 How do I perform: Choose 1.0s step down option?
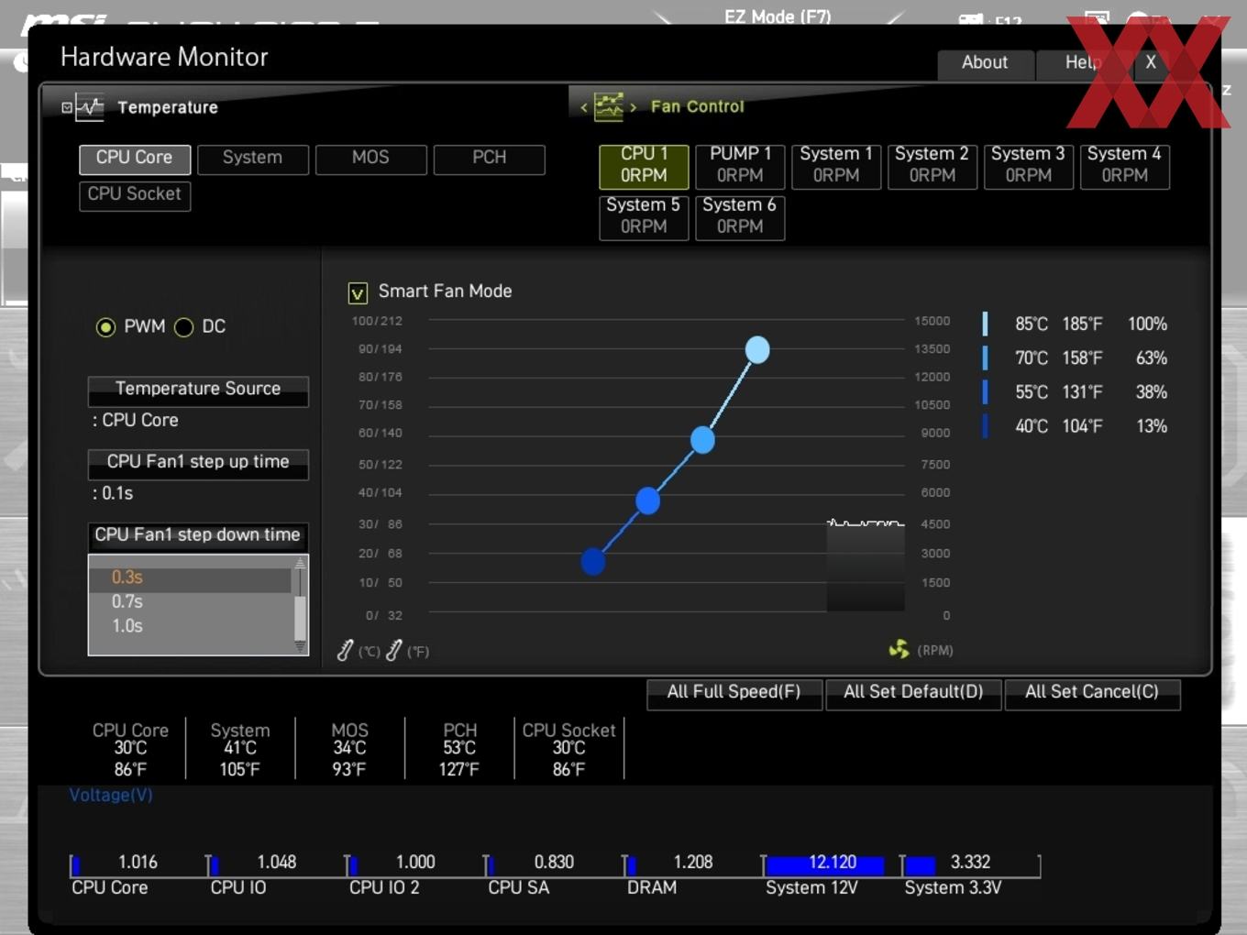tap(191, 626)
